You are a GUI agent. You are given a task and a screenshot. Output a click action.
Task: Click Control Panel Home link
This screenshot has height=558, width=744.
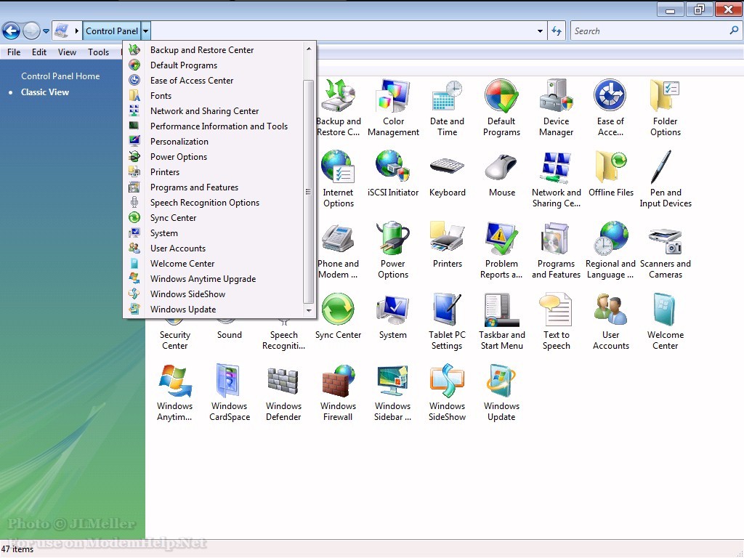tap(60, 76)
